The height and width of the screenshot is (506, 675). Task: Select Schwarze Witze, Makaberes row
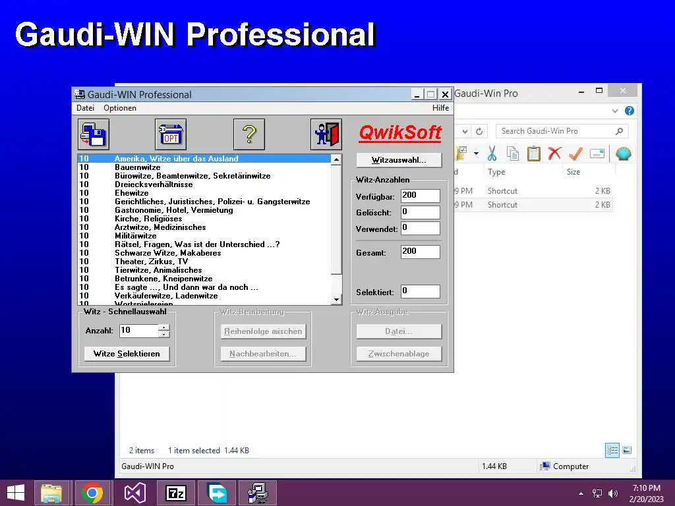pyautogui.click(x=204, y=253)
